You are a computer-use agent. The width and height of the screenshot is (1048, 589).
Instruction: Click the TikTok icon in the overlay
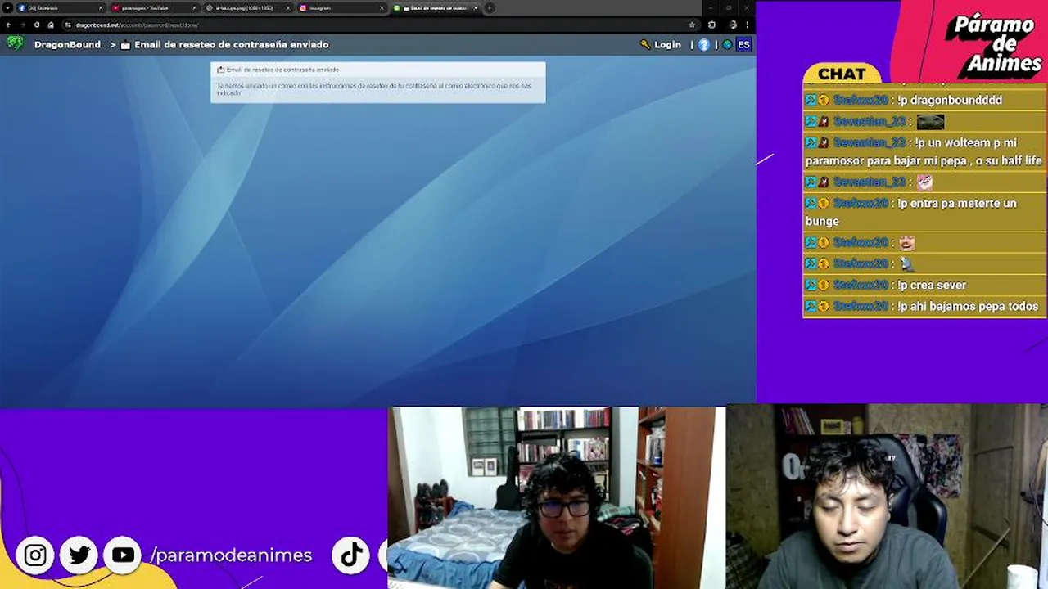[351, 555]
